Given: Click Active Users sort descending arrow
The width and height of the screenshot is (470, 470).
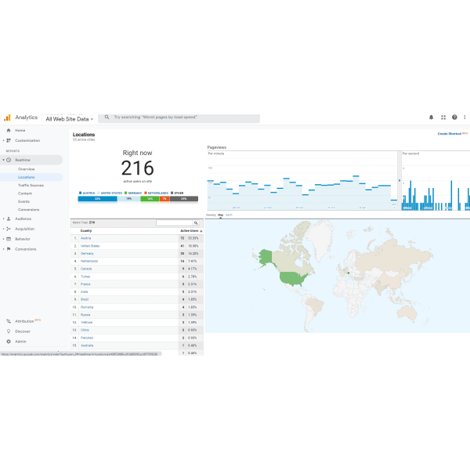Looking at the screenshot, I should [x=201, y=231].
